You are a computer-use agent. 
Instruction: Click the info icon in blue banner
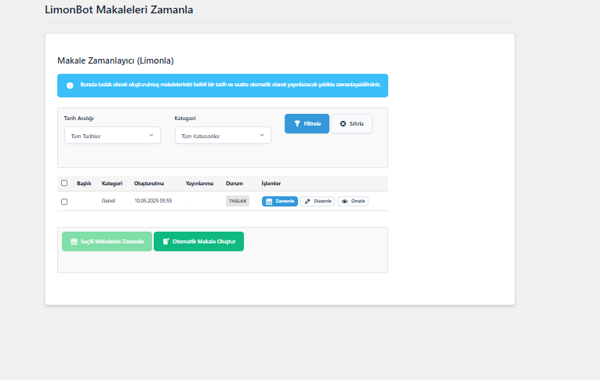(x=70, y=86)
